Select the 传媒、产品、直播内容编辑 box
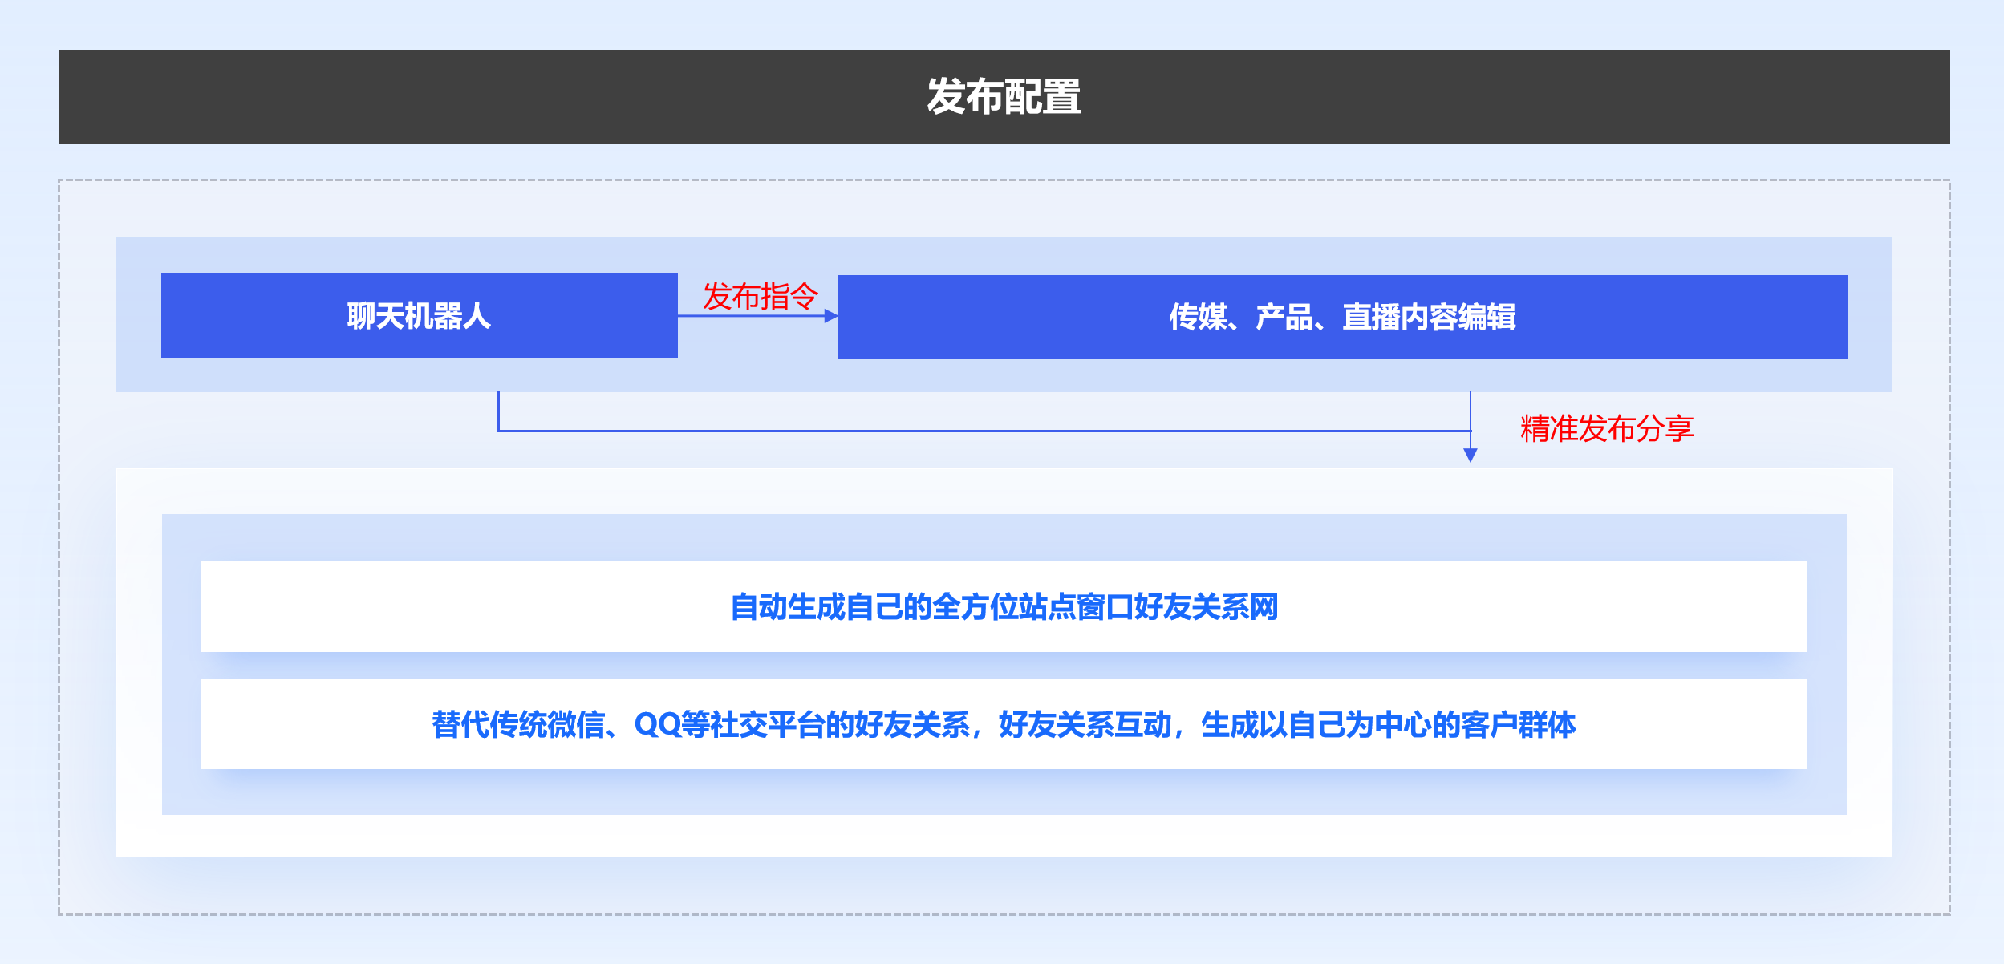This screenshot has height=964, width=2004. pos(1341,318)
